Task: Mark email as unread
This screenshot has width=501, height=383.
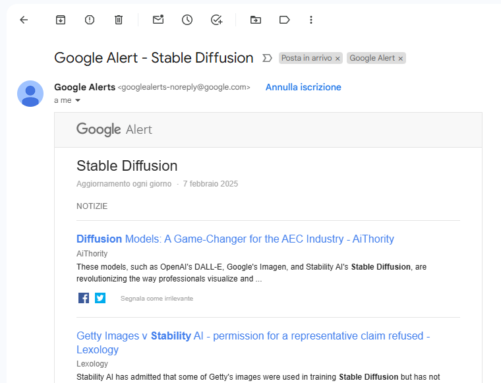Action: click(158, 20)
